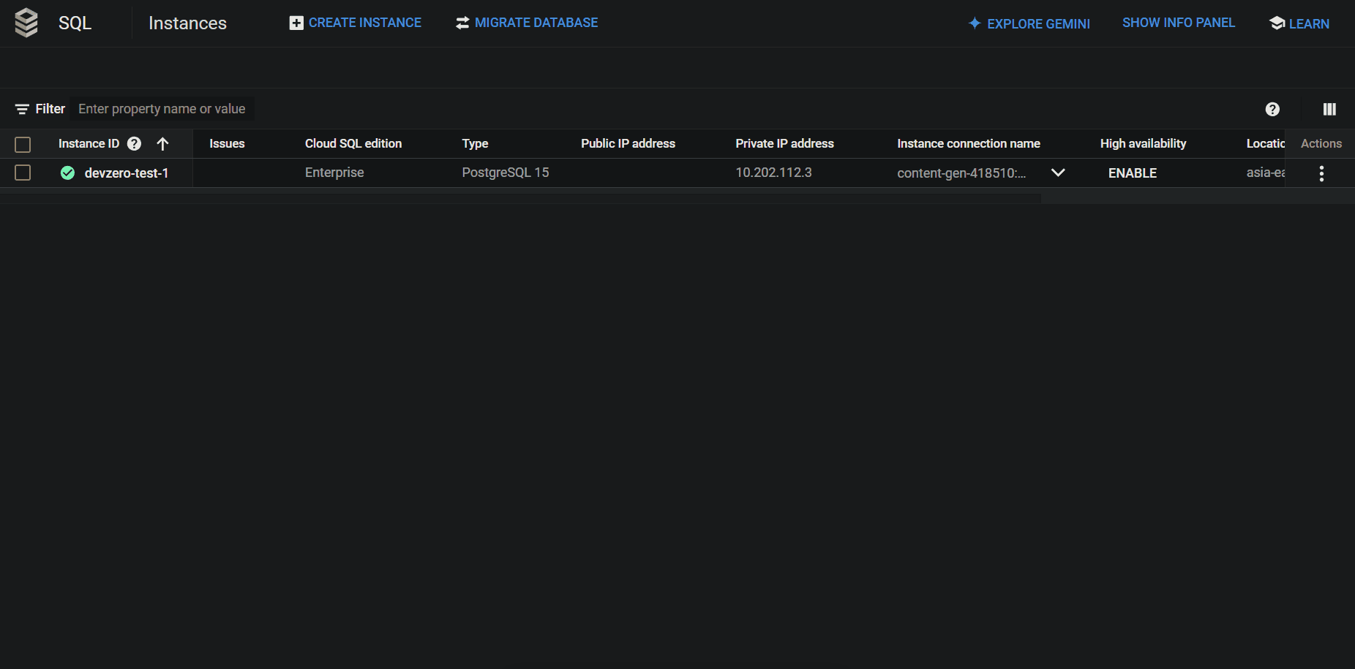Click the Filter list icon
The height and width of the screenshot is (669, 1355).
click(x=22, y=109)
